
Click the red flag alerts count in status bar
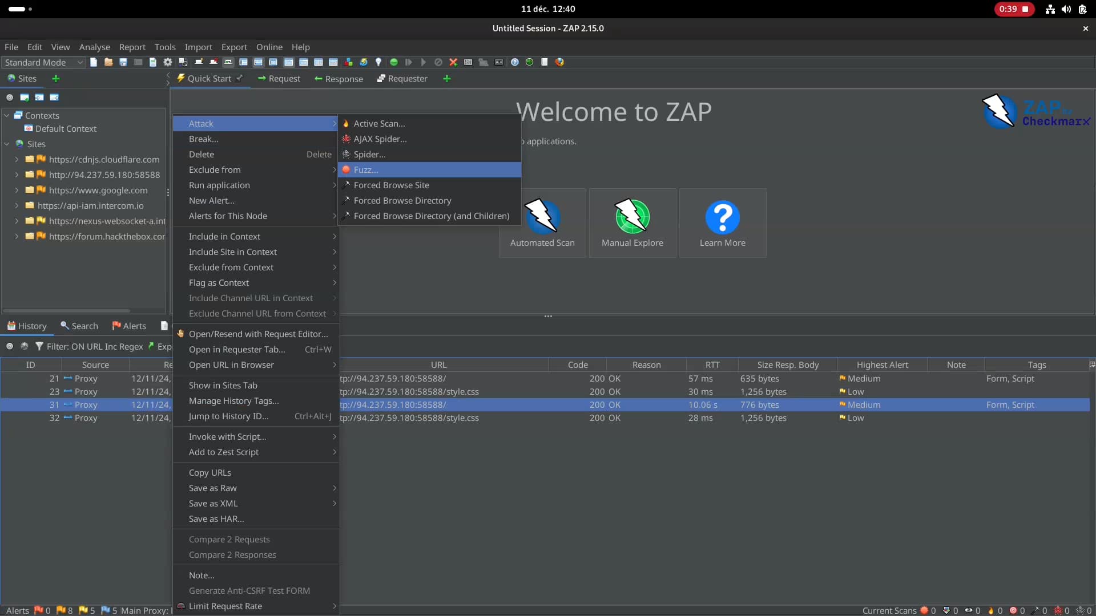[x=42, y=610]
